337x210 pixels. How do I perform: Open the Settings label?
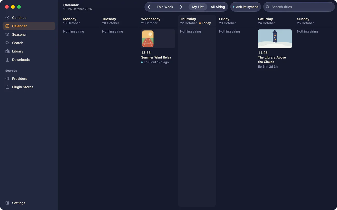[19, 203]
